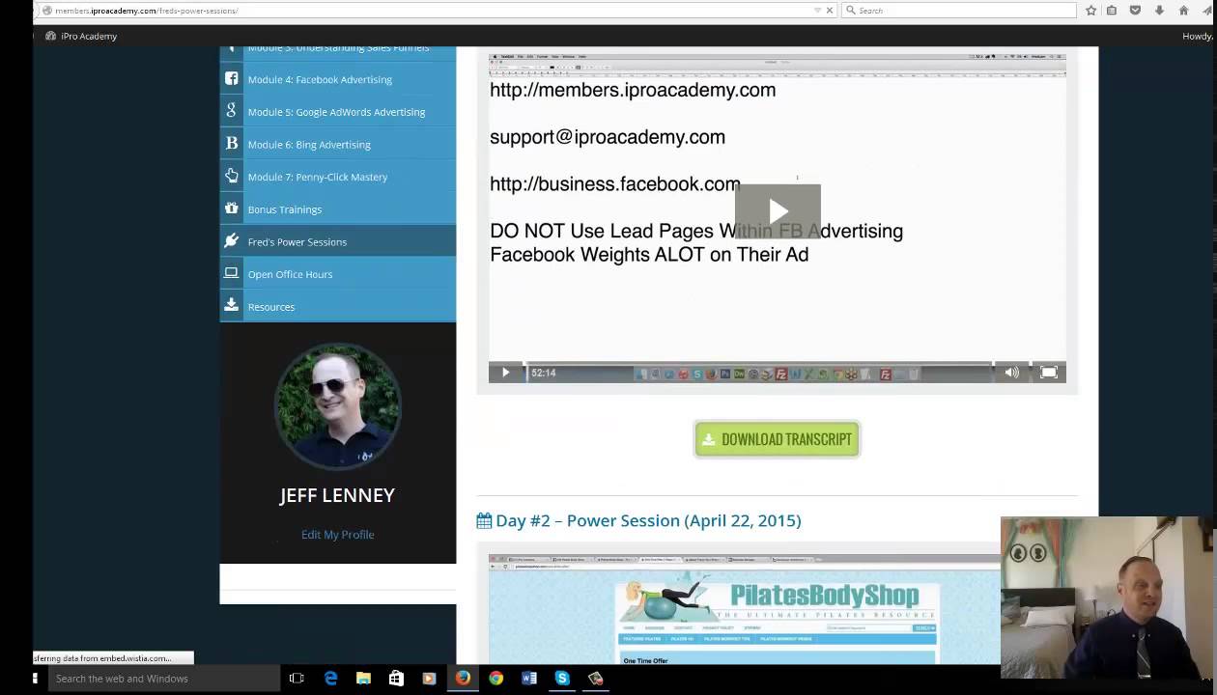Screen dimensions: 1217x695
Task: Click the calendar icon before Day #2 heading
Action: [x=484, y=520]
